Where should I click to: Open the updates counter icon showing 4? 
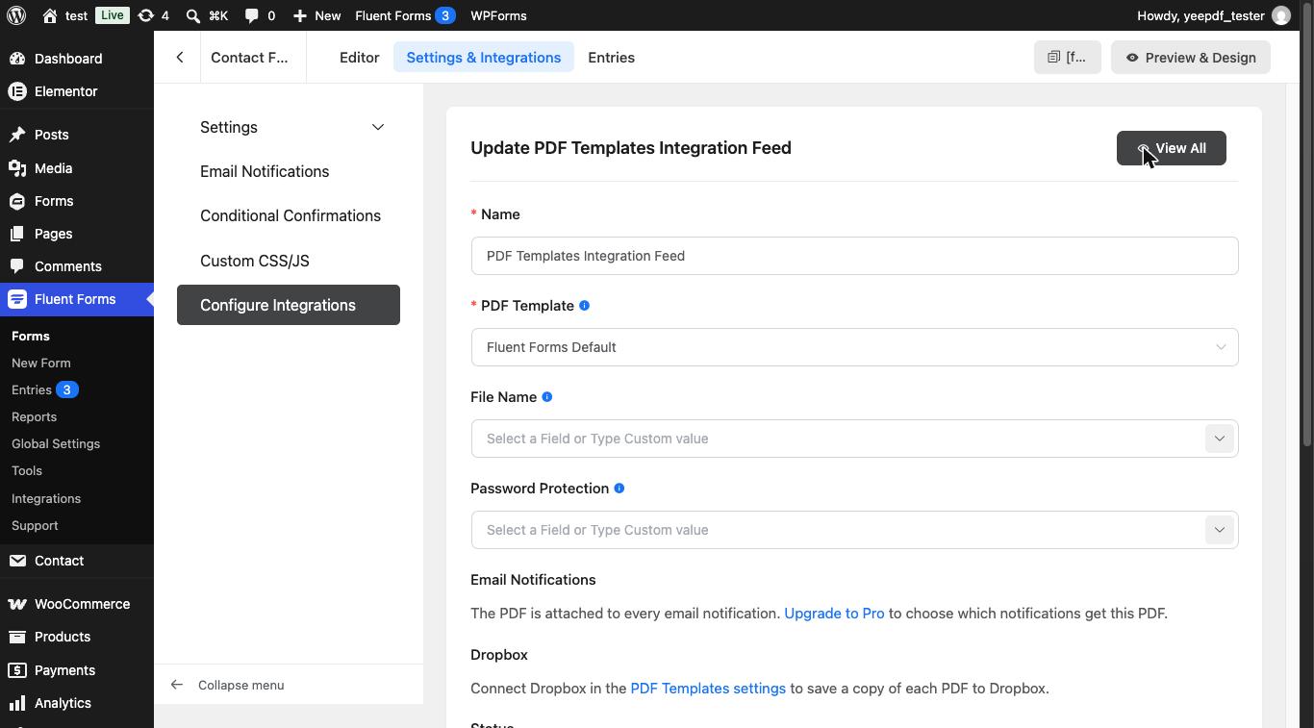tap(145, 15)
